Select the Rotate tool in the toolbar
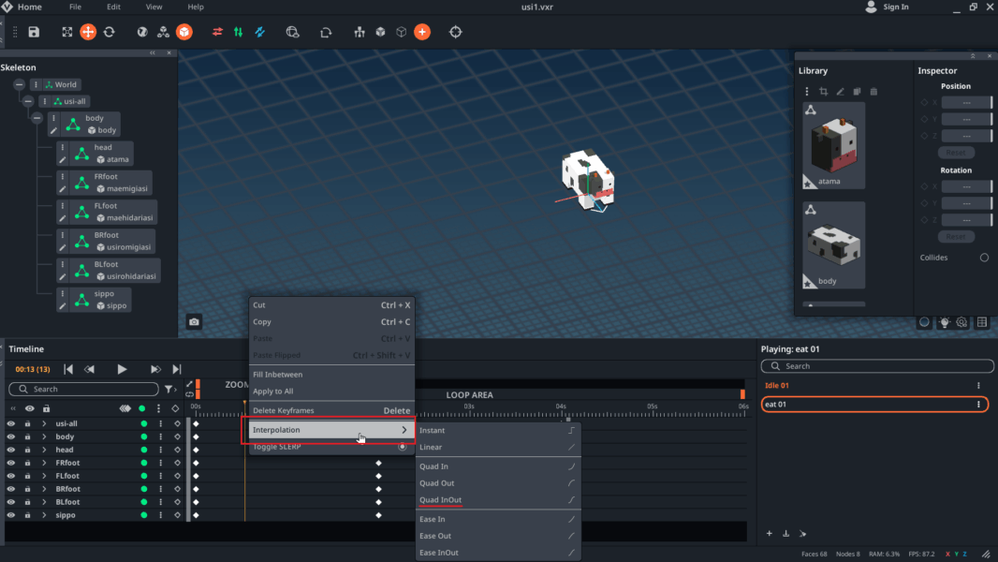 point(109,32)
